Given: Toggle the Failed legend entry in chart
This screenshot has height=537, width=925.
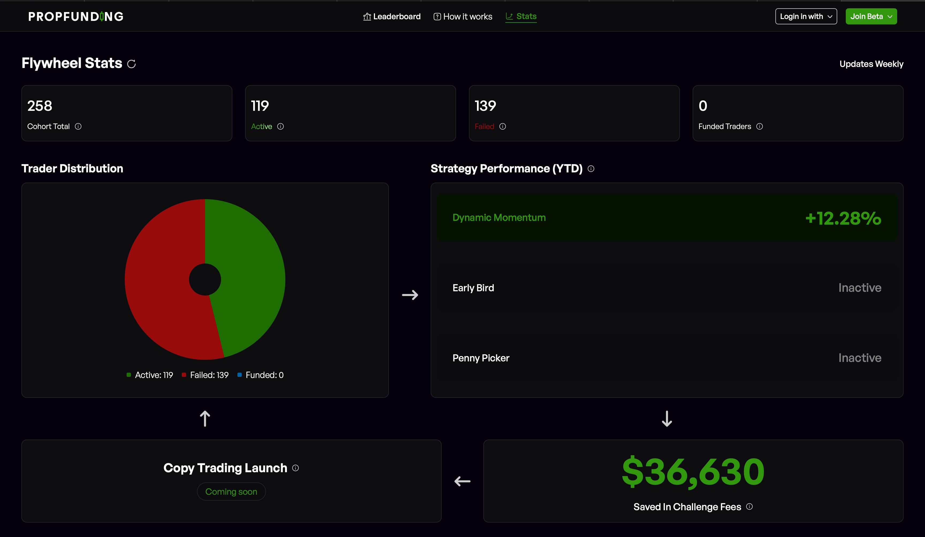Looking at the screenshot, I should pos(205,375).
